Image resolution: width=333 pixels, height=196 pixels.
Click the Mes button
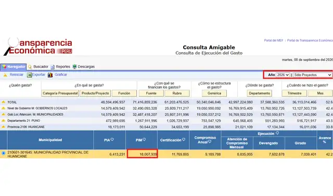click(321, 93)
